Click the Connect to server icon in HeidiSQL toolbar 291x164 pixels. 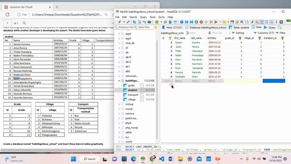pos(120,22)
